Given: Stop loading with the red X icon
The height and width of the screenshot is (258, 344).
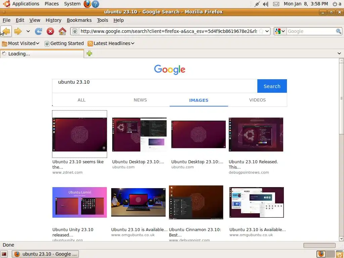Looking at the screenshot, I should (50, 31).
